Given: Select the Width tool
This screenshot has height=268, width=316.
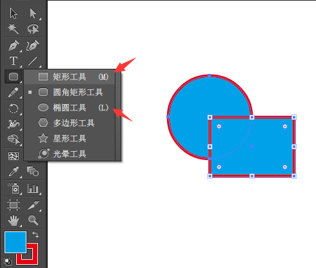Looking at the screenshot, I should pyautogui.click(x=14, y=124).
